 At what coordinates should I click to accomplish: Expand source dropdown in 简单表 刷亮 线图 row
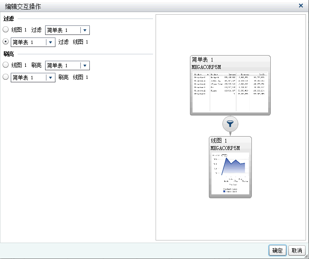point(50,78)
